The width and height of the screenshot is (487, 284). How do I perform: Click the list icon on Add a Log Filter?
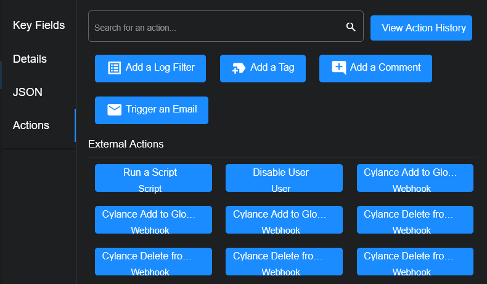tap(114, 68)
